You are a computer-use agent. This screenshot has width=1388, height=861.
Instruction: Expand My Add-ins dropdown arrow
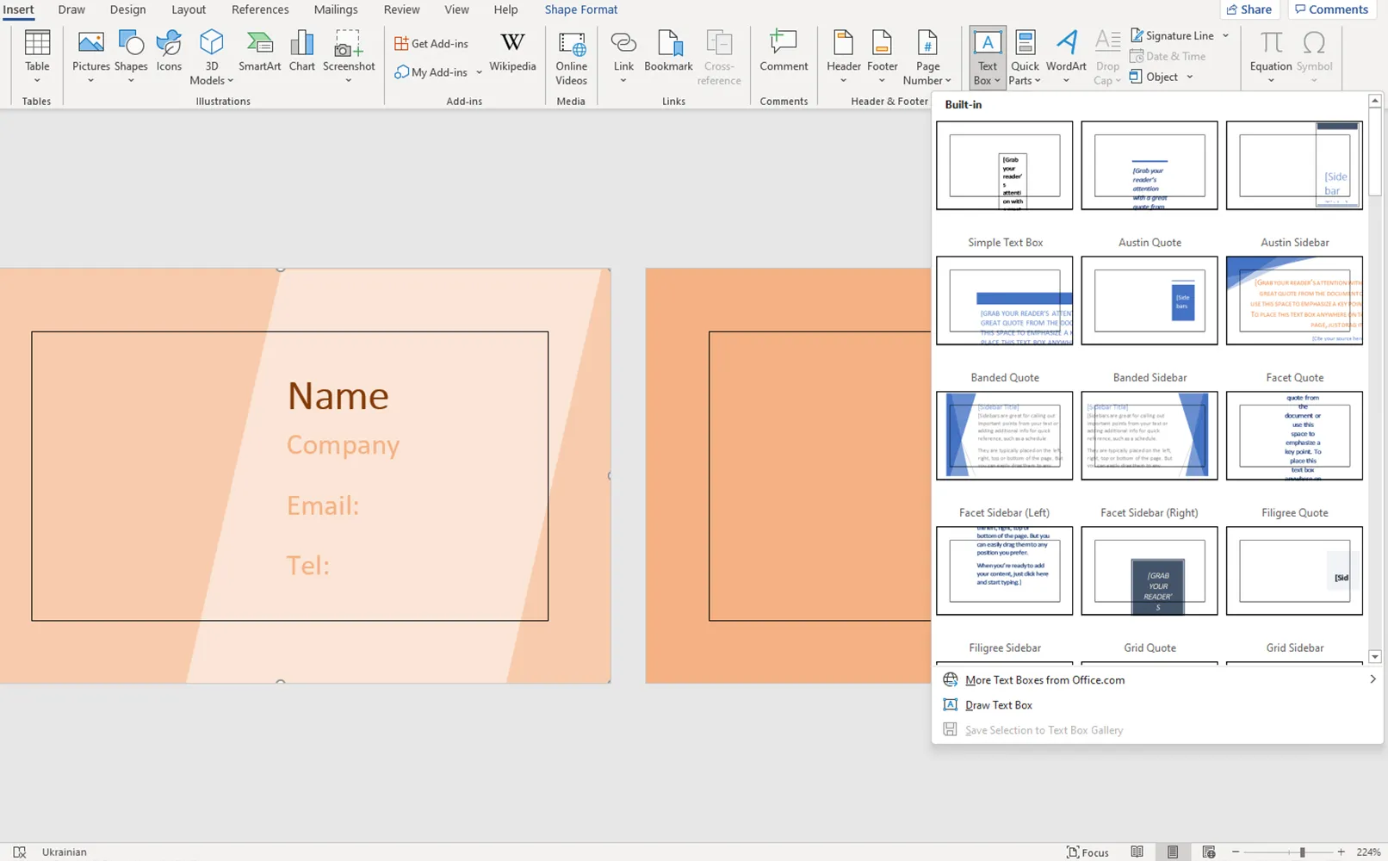click(479, 72)
